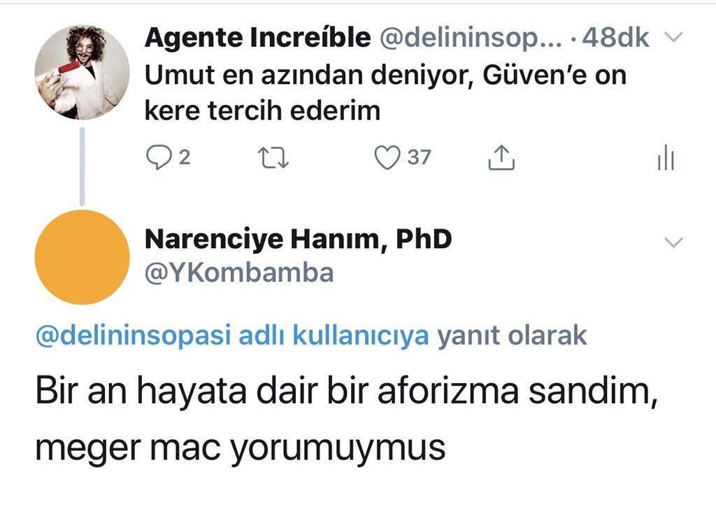Visit the @YKombamba handle

pyautogui.click(x=238, y=273)
